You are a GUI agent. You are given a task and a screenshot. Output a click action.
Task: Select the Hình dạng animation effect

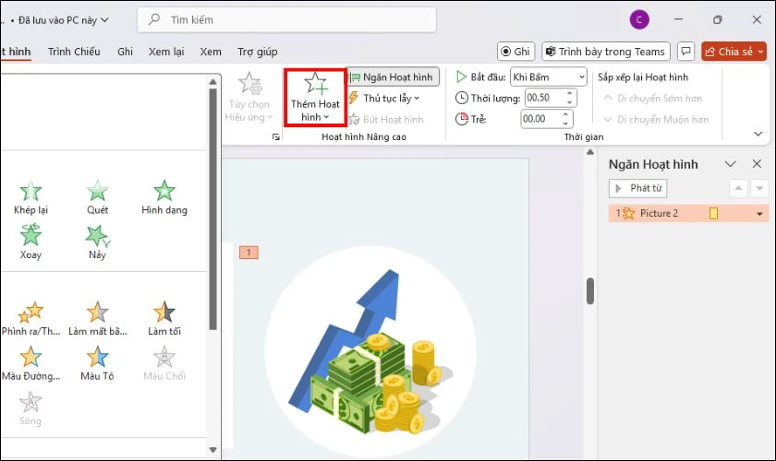[x=164, y=197]
